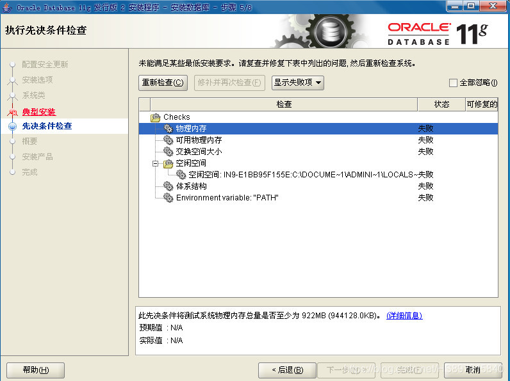Select Environment variable: "PATH" row
This screenshot has height=381, width=510.
coord(318,198)
